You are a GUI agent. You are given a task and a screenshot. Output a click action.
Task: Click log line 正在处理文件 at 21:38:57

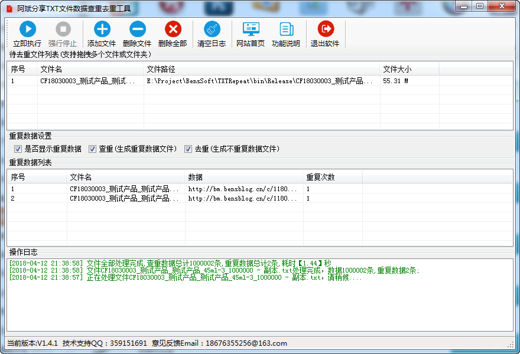(x=186, y=277)
